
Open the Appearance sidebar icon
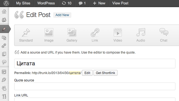pyautogui.click(x=4, y=72)
